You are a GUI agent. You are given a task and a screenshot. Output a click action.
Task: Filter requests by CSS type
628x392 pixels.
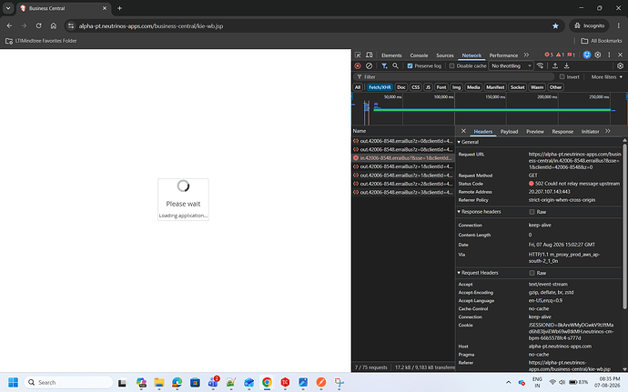tap(416, 87)
